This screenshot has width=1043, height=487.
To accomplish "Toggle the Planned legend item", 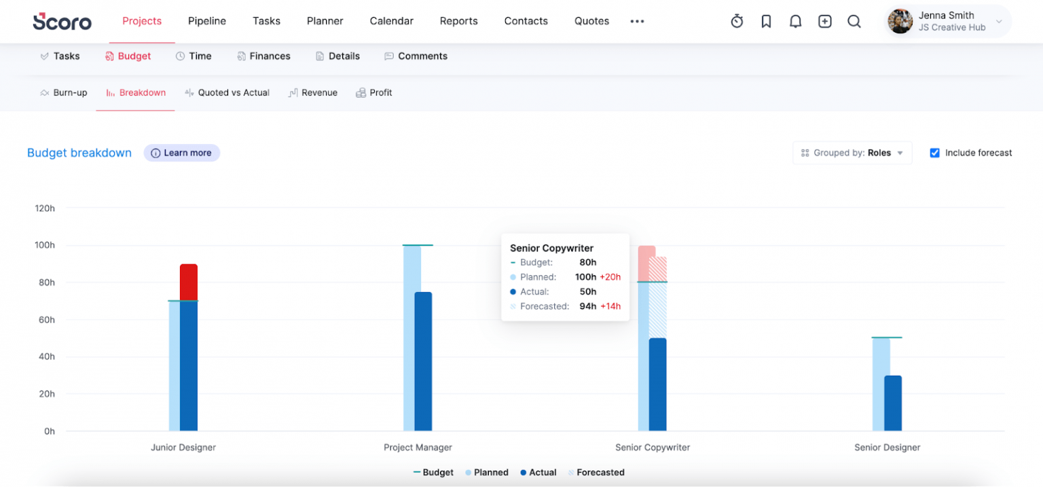I will pyautogui.click(x=486, y=472).
